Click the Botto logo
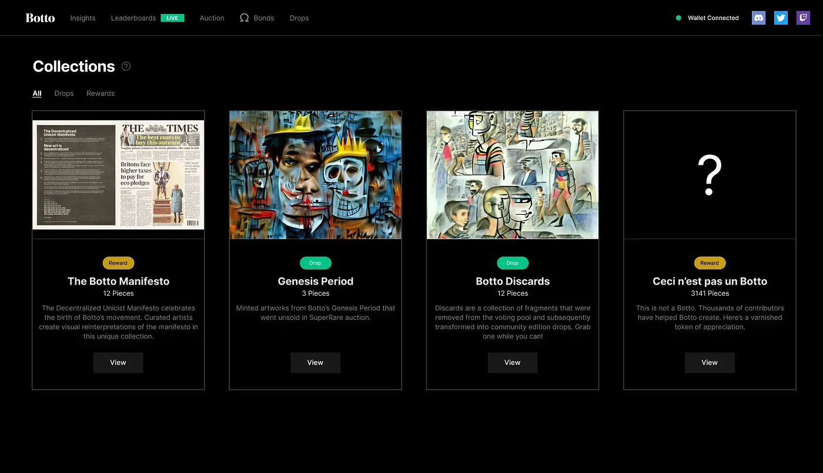823x473 pixels. click(40, 18)
